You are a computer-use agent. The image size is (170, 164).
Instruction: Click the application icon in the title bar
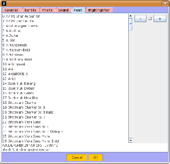pos(4,4)
